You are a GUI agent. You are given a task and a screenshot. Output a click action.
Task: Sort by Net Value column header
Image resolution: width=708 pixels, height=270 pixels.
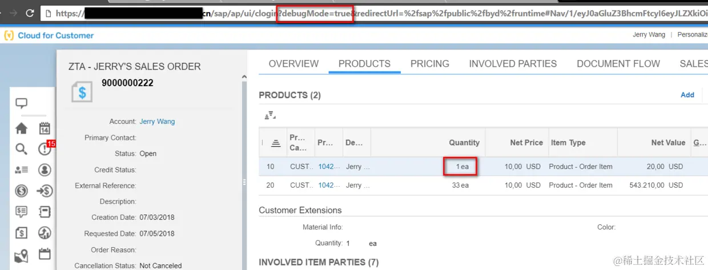(x=668, y=143)
